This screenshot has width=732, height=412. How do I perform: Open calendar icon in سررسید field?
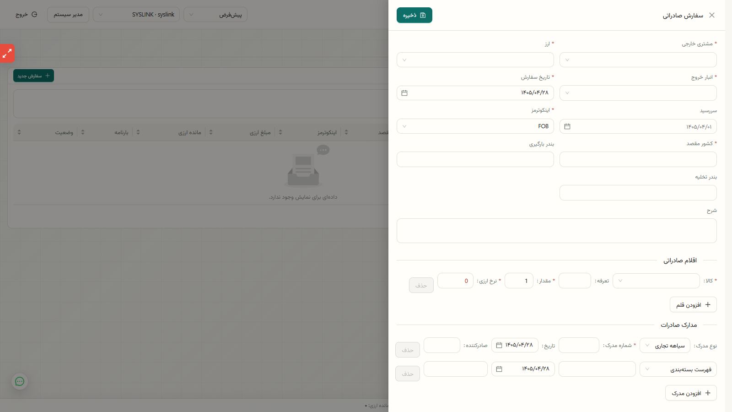pyautogui.click(x=567, y=126)
